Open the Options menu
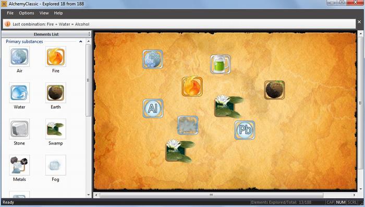365x207 pixels. click(27, 13)
